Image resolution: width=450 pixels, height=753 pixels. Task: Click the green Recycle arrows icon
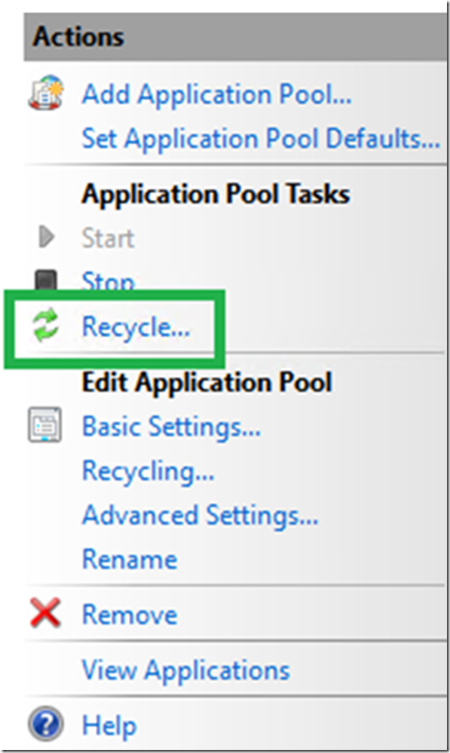[x=46, y=326]
